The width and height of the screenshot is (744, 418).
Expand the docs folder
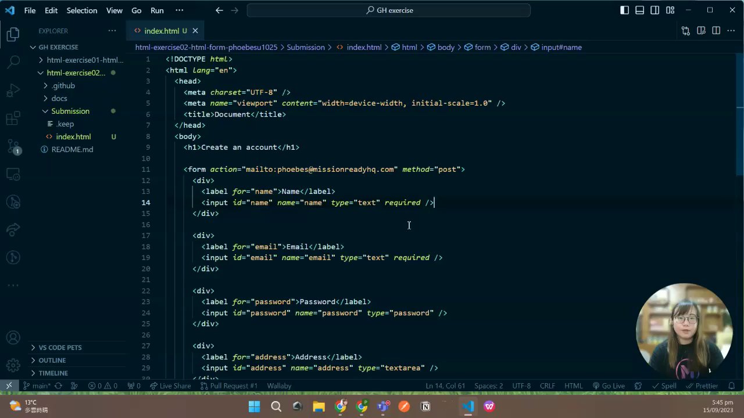(x=59, y=98)
